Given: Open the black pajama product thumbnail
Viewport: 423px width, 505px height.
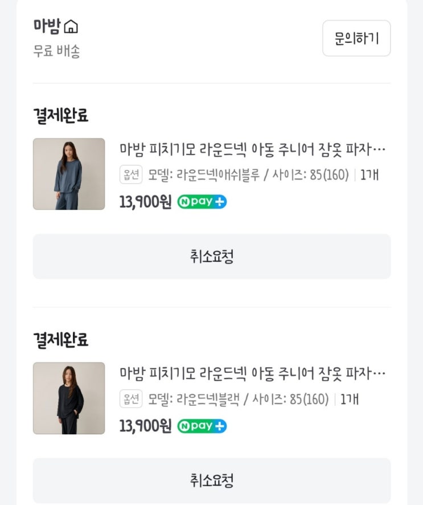Looking at the screenshot, I should tap(69, 398).
